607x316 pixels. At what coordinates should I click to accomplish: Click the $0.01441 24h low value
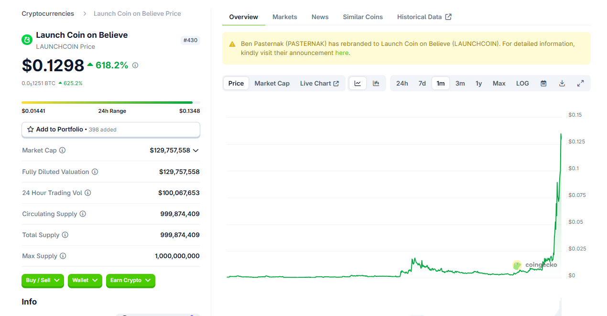[x=33, y=111]
